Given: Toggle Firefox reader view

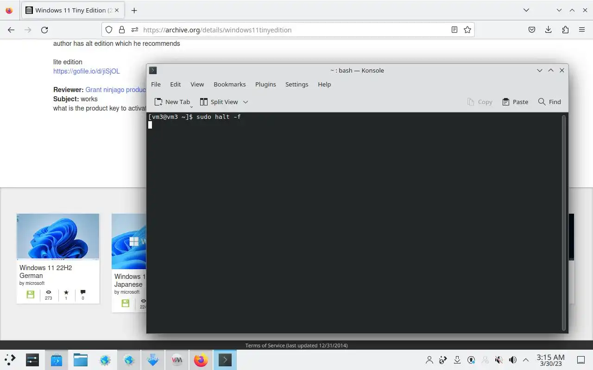Looking at the screenshot, I should coord(454,30).
